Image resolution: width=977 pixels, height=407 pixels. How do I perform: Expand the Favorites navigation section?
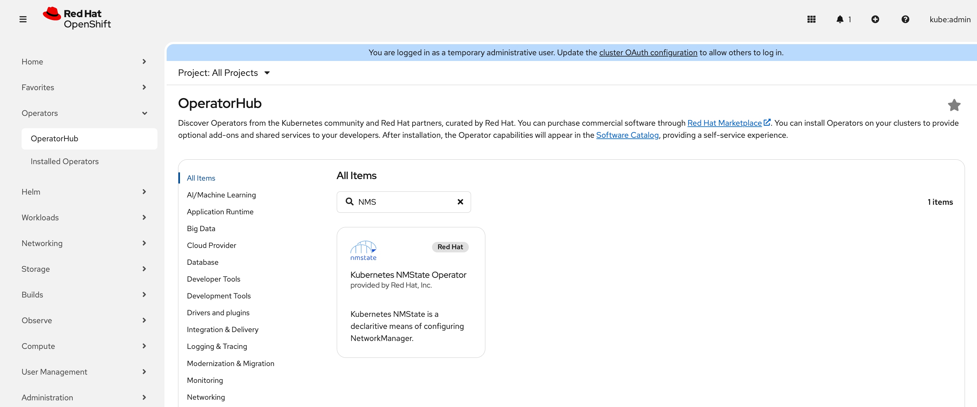click(x=84, y=87)
